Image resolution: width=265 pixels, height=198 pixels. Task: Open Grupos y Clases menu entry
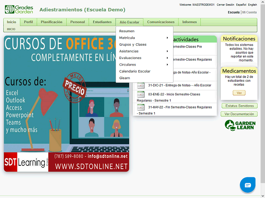coord(145,45)
